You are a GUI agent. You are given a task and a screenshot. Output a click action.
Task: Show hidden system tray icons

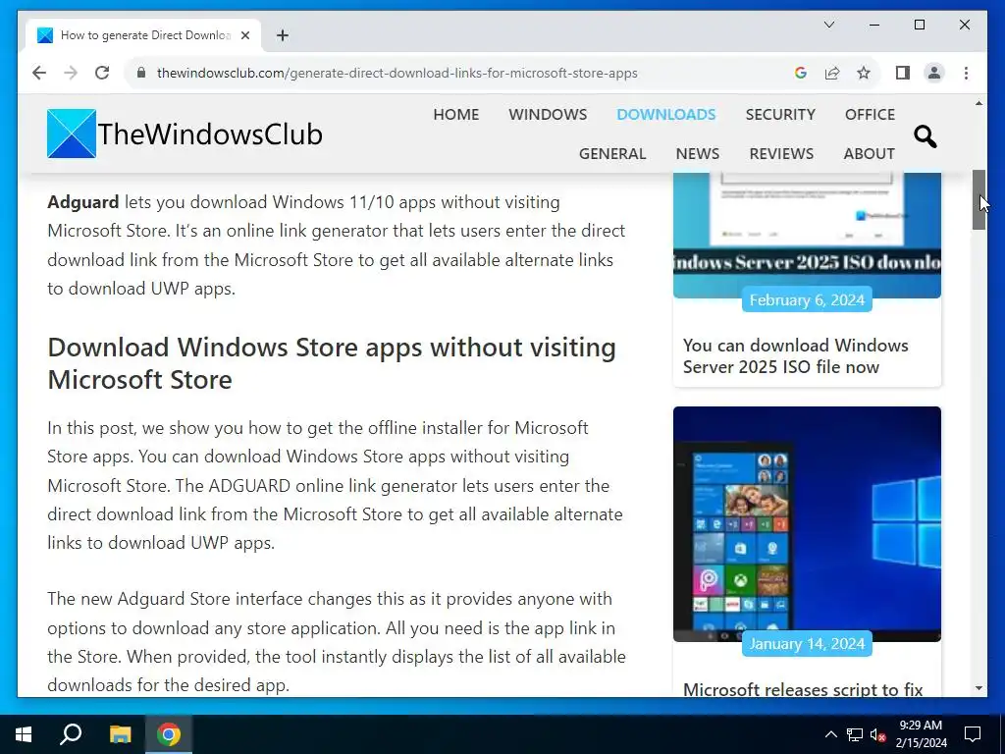(830, 734)
